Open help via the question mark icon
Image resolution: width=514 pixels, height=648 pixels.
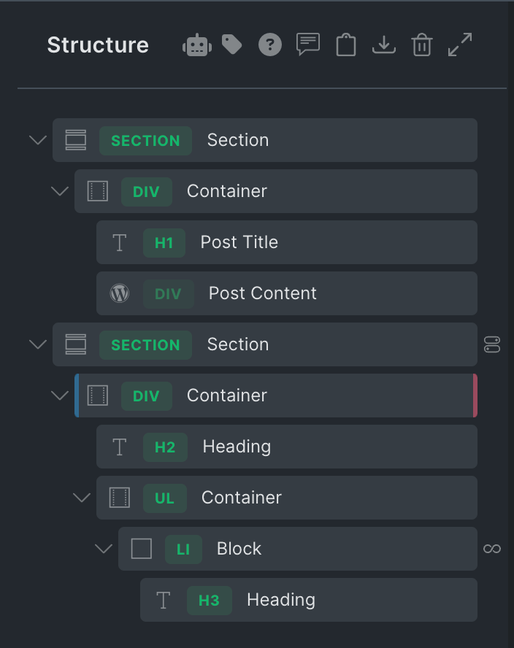(x=270, y=45)
